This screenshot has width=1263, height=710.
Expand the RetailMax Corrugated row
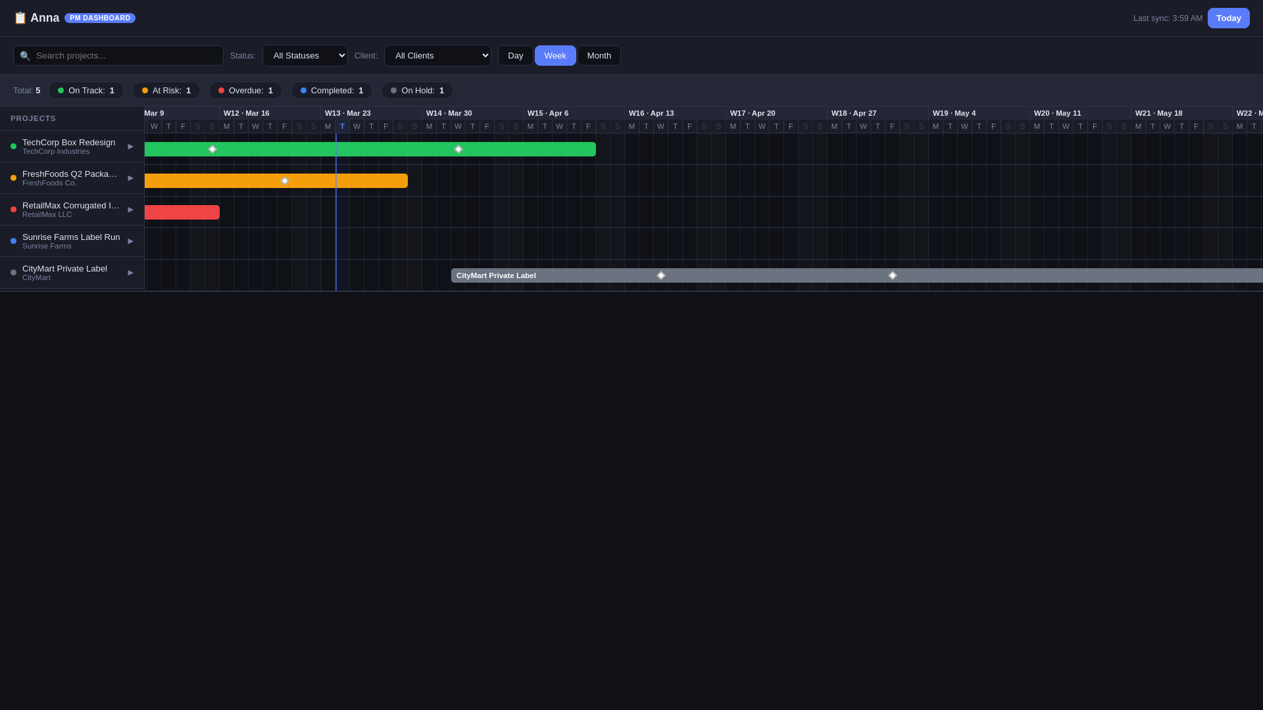pyautogui.click(x=131, y=210)
